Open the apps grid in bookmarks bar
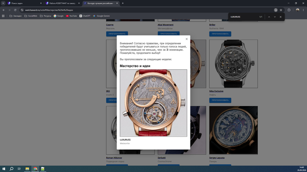Image resolution: width=307 pixels, height=172 pixels. click(x=3, y=16)
